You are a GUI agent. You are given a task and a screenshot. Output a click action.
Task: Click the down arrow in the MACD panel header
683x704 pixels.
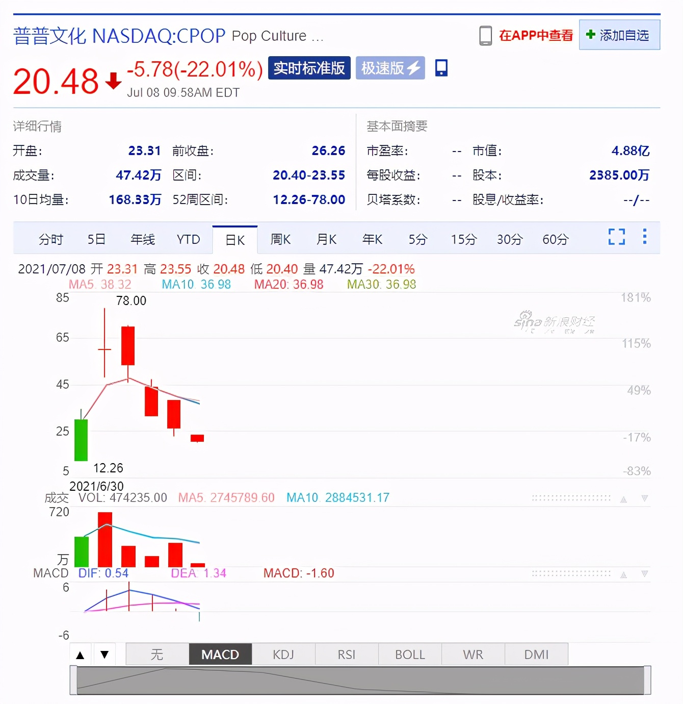tap(645, 574)
